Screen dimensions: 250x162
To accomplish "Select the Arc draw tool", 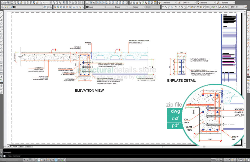I will tap(2, 31).
